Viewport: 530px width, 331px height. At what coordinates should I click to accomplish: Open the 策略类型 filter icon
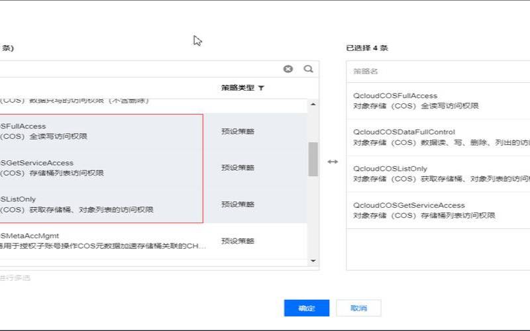point(261,88)
